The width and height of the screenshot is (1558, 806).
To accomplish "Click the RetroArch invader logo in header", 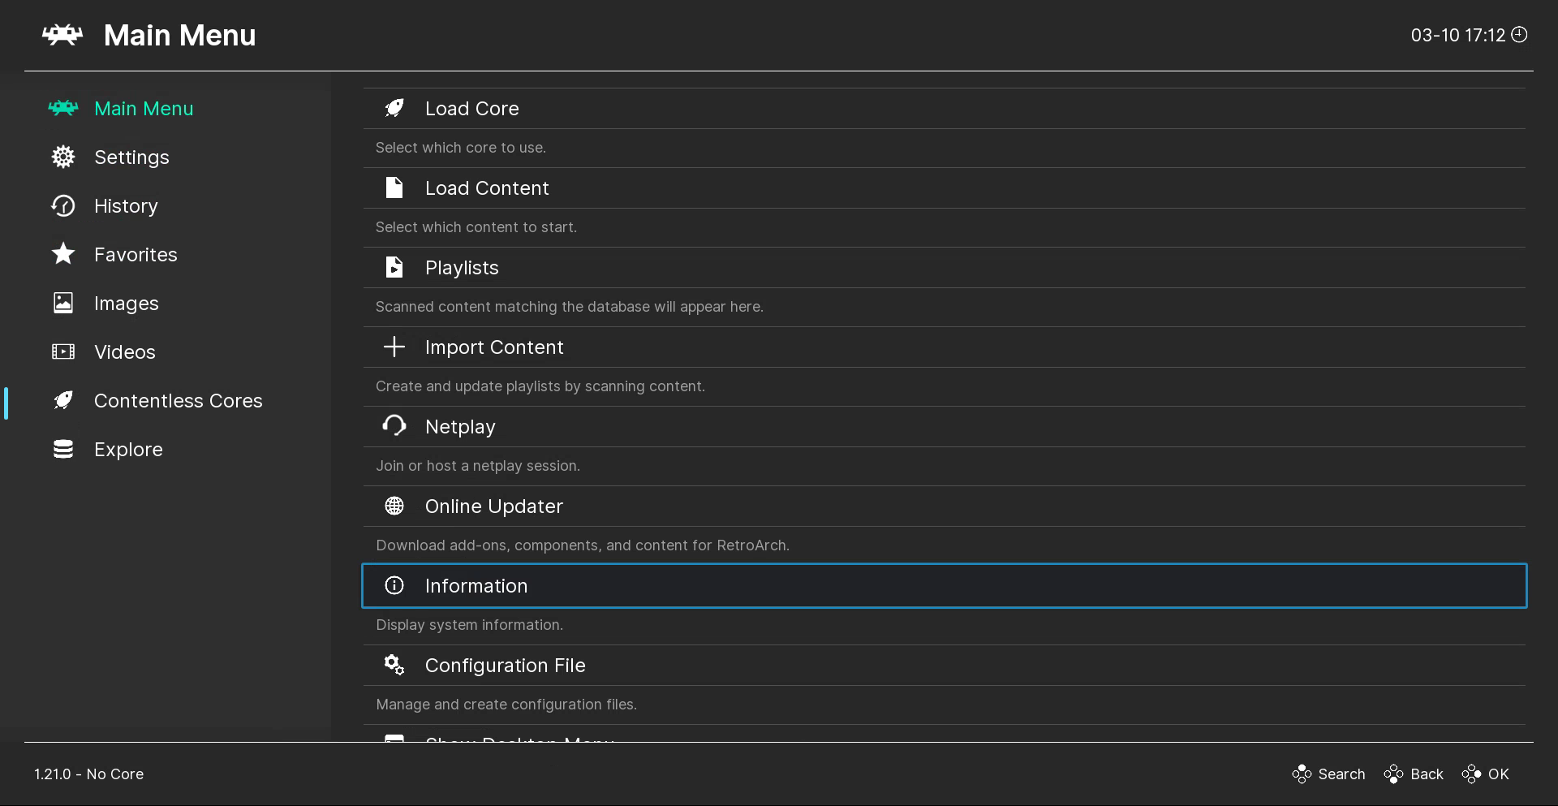I will [x=62, y=35].
